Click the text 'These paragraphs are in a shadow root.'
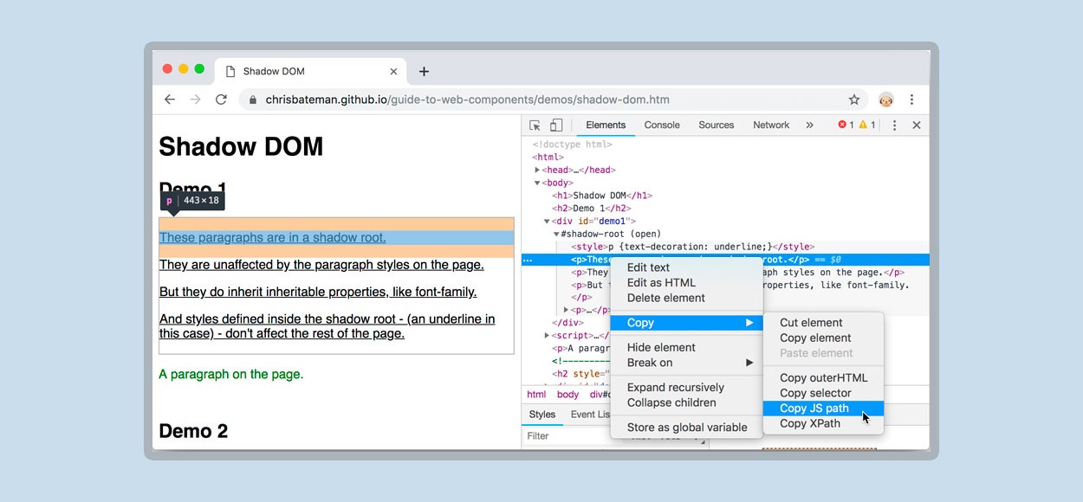1083x502 pixels. (273, 238)
